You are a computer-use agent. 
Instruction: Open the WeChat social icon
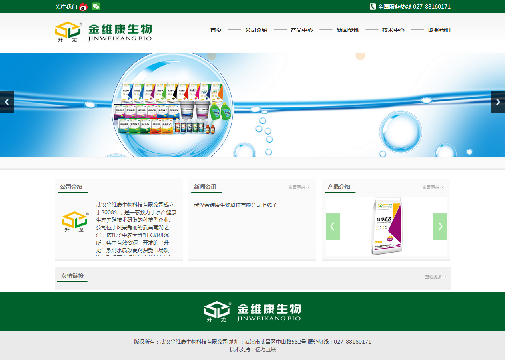96,6
